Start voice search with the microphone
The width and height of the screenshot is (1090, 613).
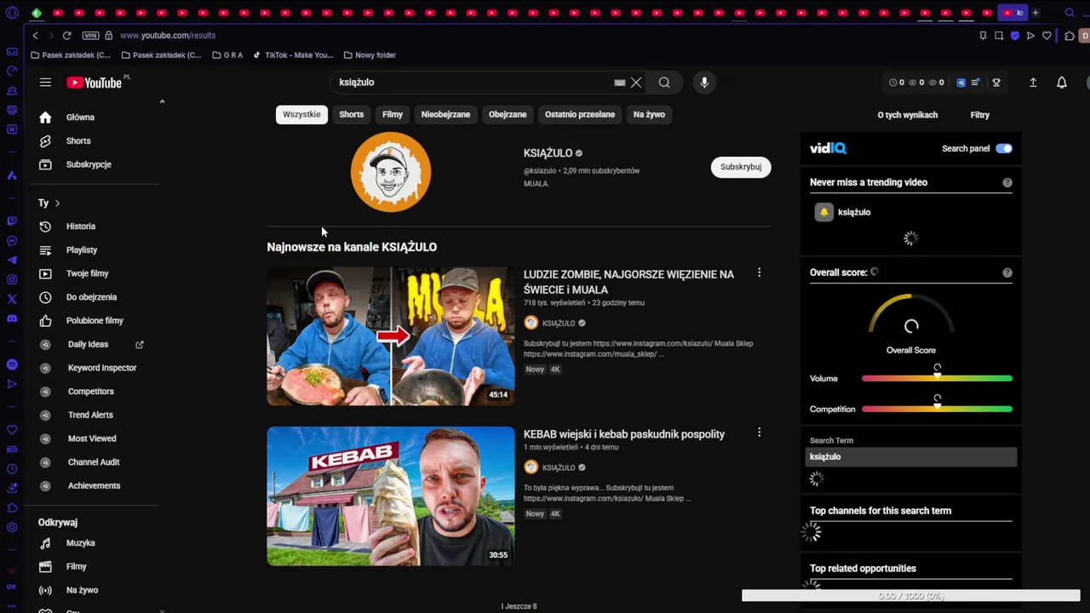tap(704, 83)
